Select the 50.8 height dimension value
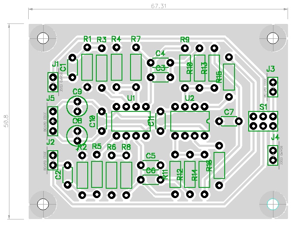The image size is (294, 225). tap(6, 121)
